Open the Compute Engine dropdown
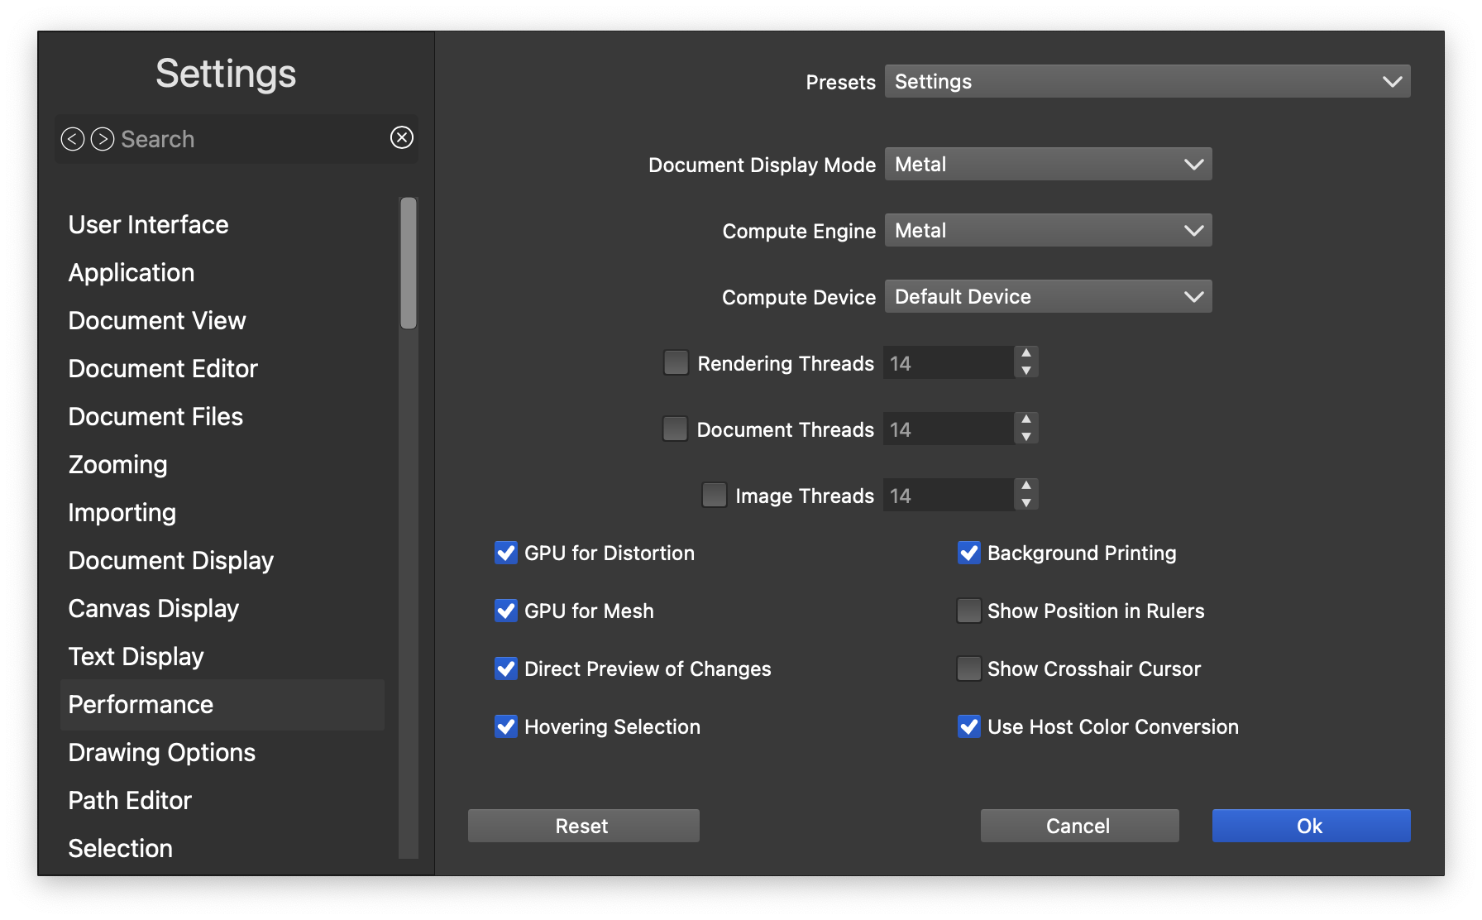Viewport: 1482px width, 920px height. [x=1048, y=230]
